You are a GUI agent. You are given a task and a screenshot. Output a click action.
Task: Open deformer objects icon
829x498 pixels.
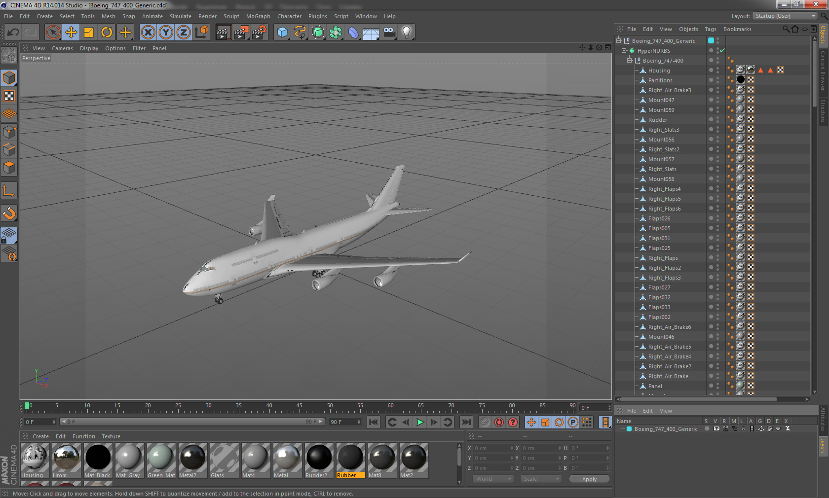(353, 33)
